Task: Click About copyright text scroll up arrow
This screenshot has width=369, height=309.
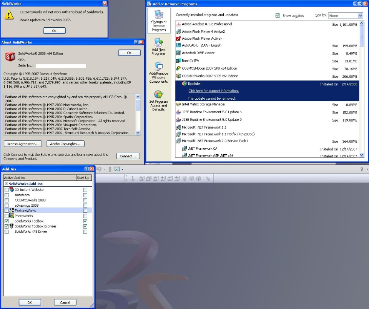Action: tap(138, 97)
